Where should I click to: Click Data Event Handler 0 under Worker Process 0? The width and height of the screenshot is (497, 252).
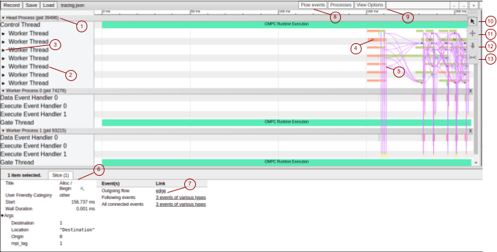coord(29,98)
